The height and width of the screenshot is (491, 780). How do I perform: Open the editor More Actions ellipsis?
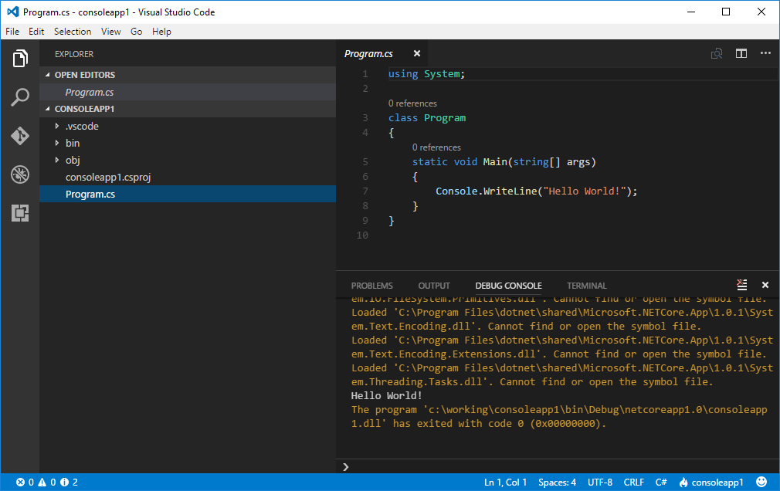765,53
